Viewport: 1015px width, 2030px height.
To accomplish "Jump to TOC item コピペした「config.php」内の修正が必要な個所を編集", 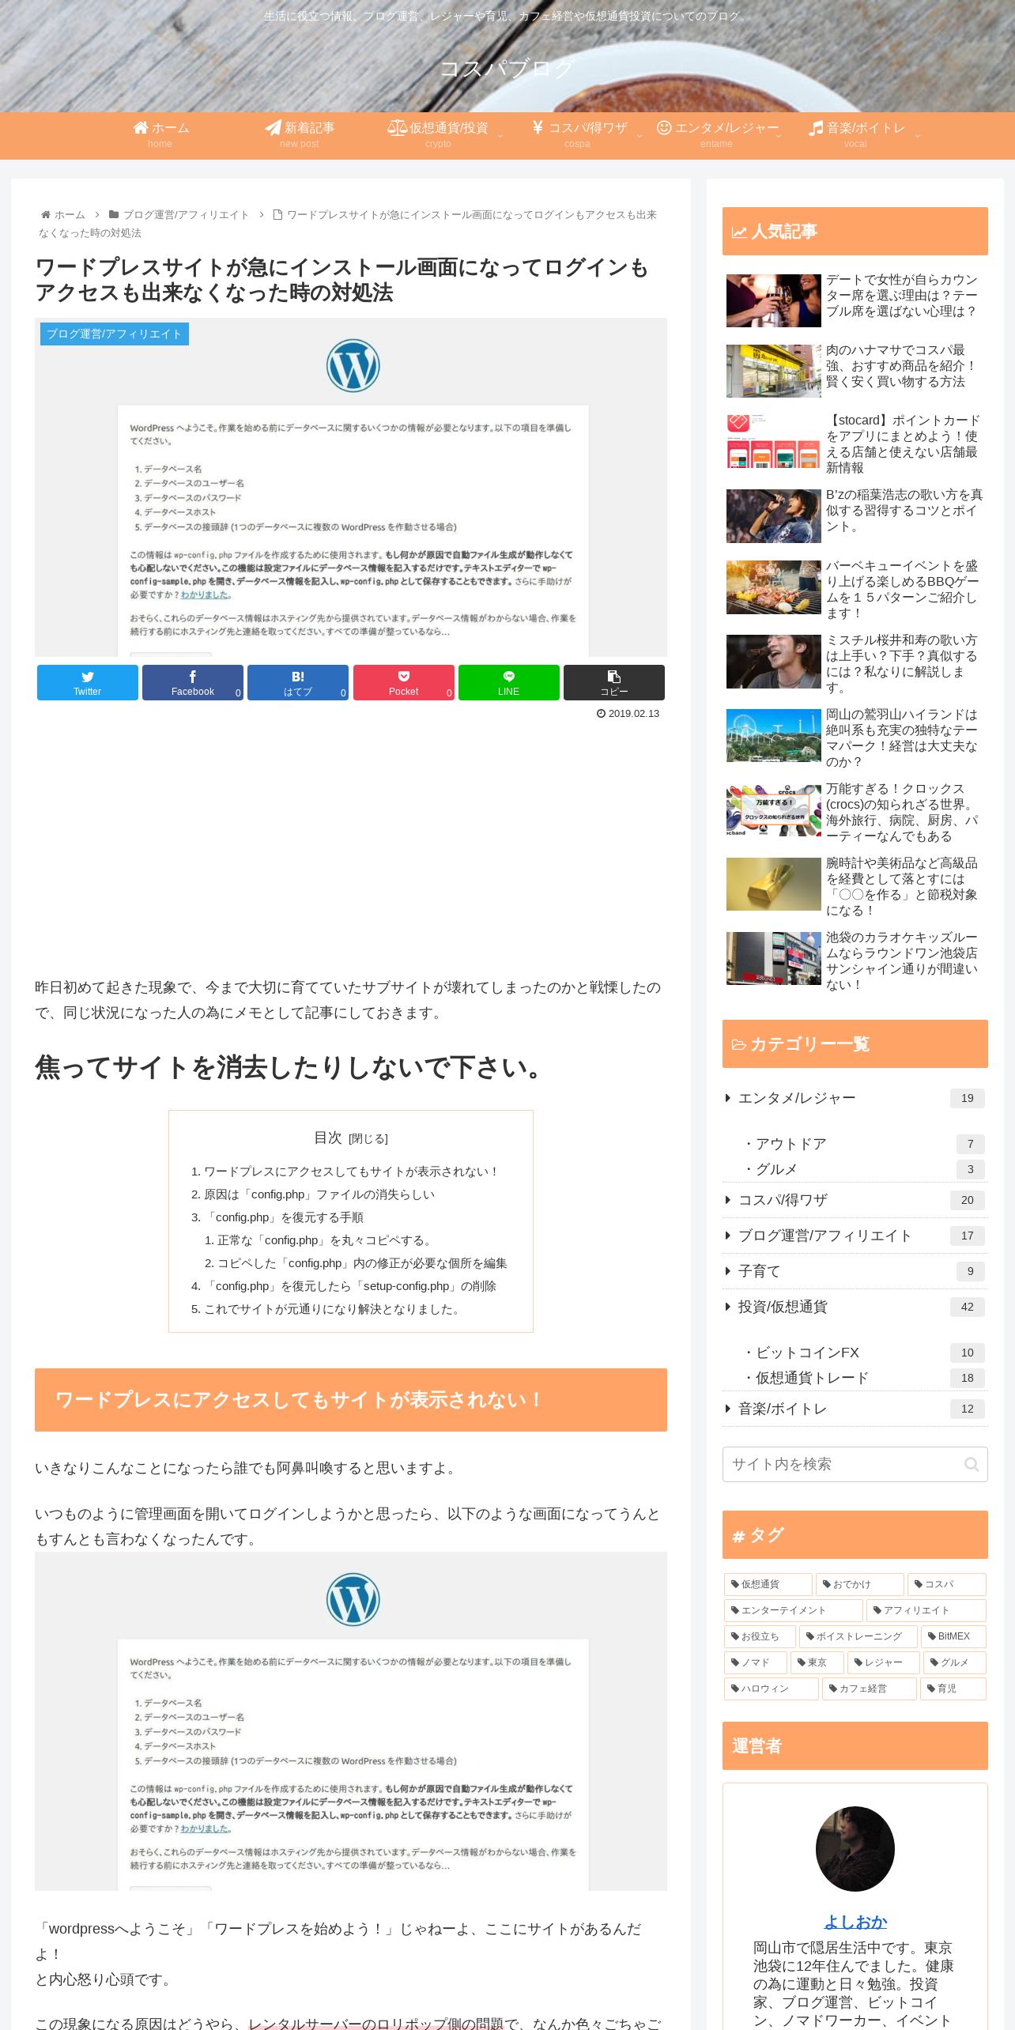I will 362,1263.
